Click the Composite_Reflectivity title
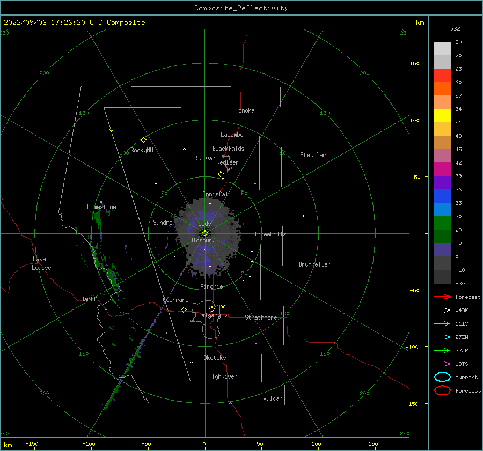 click(x=241, y=8)
